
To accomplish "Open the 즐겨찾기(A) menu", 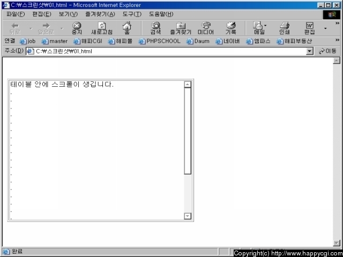I will (100, 14).
